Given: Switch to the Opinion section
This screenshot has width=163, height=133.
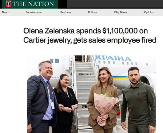Looking at the screenshot, I should click(149, 12).
